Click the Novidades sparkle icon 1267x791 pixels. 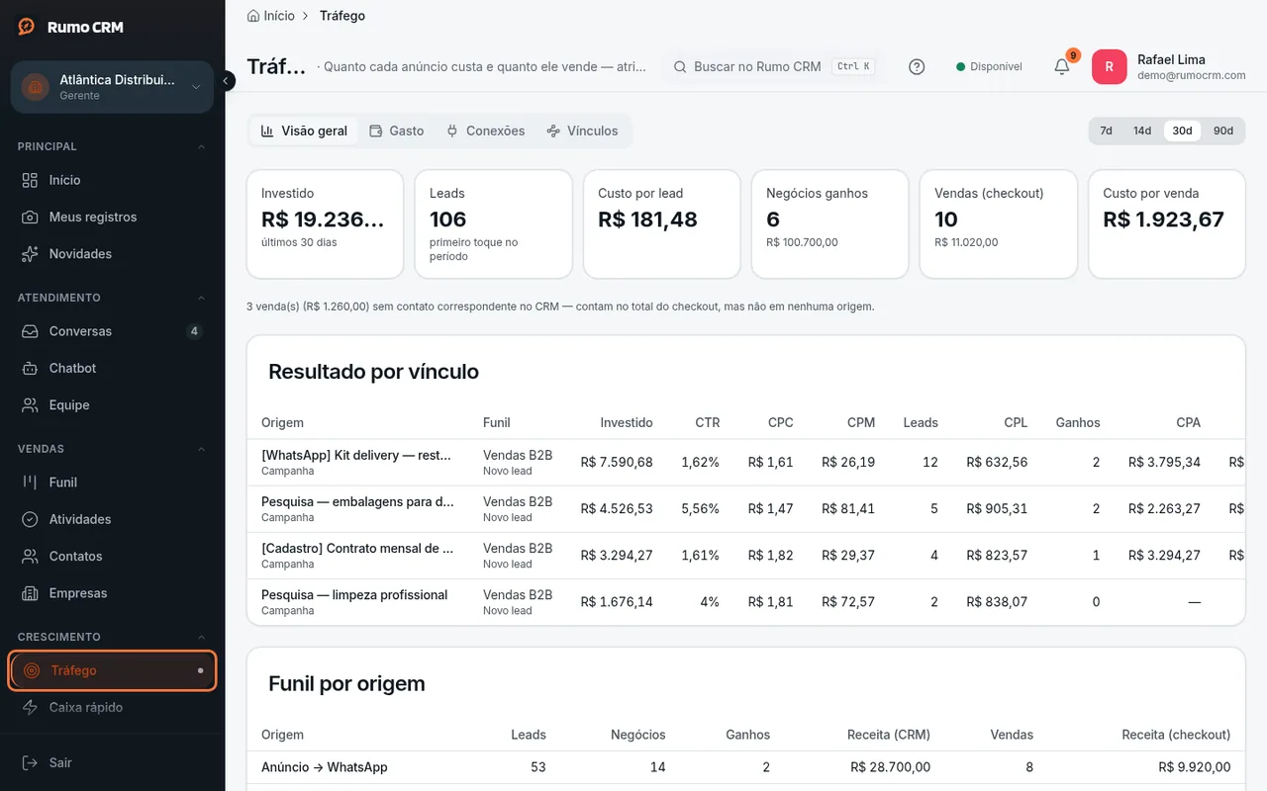pos(31,254)
